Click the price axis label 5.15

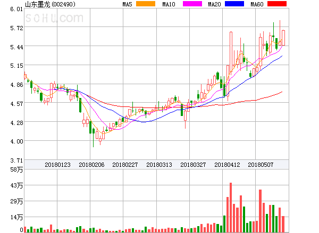coord(16,66)
